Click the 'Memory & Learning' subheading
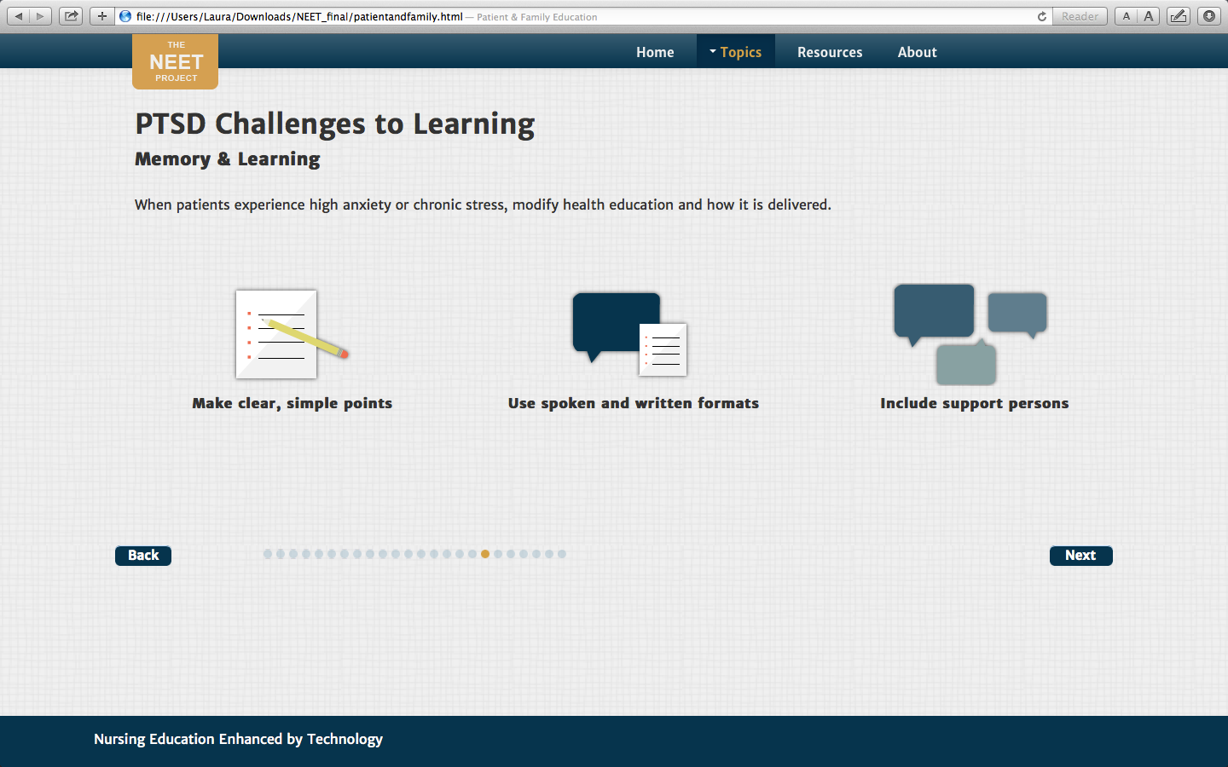 [x=228, y=159]
